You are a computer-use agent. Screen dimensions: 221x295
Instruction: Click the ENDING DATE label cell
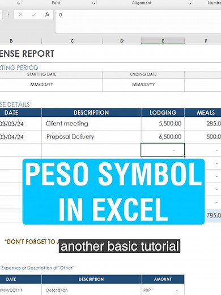click(x=143, y=74)
